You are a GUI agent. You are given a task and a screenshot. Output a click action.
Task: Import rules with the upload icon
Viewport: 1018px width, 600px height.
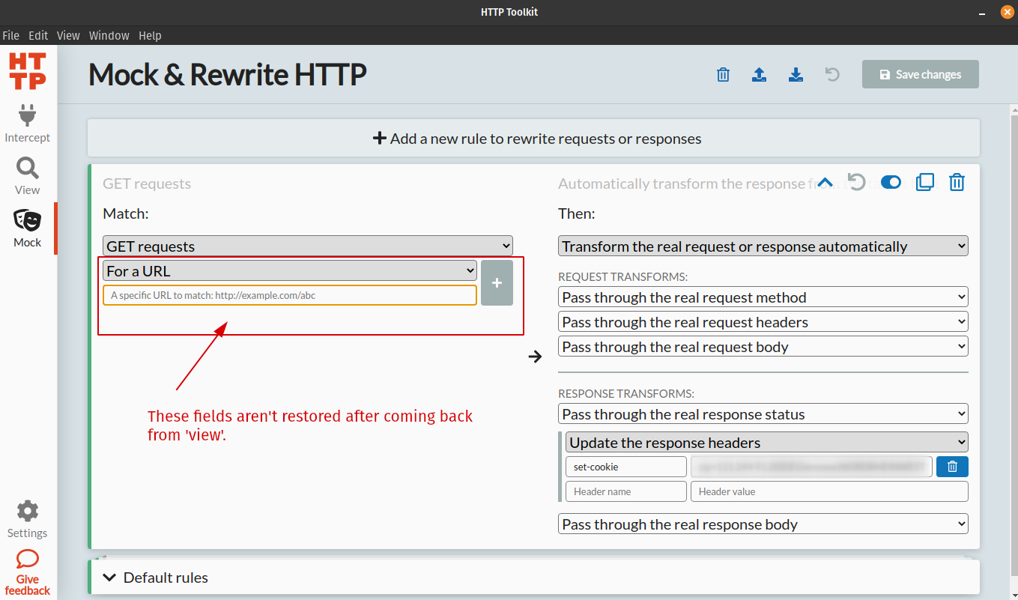coord(759,74)
